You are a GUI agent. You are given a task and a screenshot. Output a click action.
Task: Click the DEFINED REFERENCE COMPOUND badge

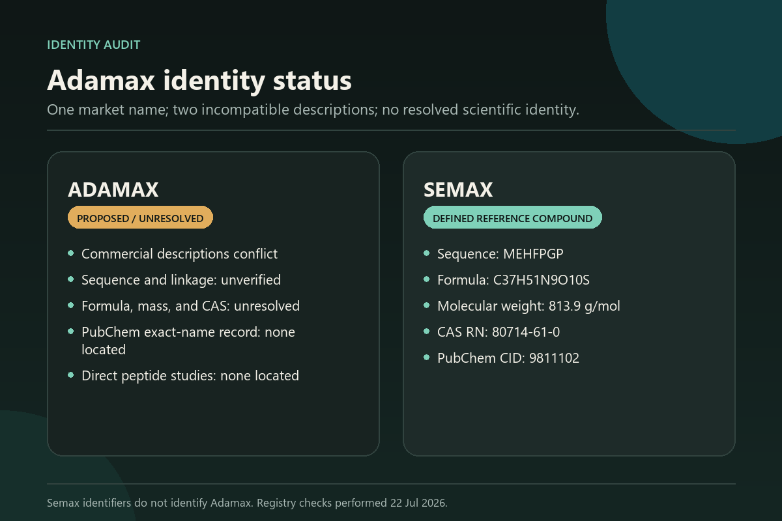[x=513, y=219]
